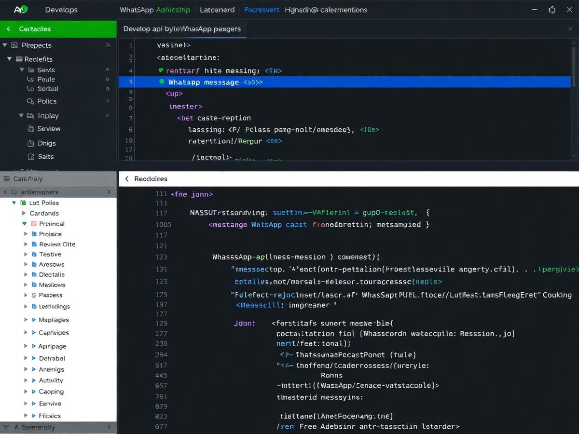Click the Sevis folder icon
The width and height of the screenshot is (579, 434).
[x=31, y=70]
